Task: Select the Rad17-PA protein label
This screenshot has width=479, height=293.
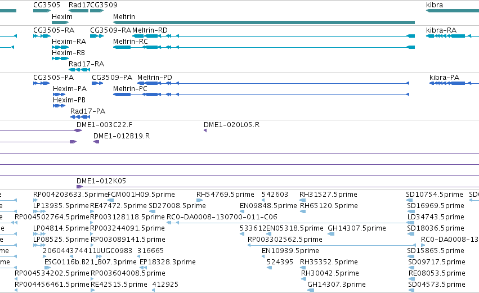Action: (88, 111)
